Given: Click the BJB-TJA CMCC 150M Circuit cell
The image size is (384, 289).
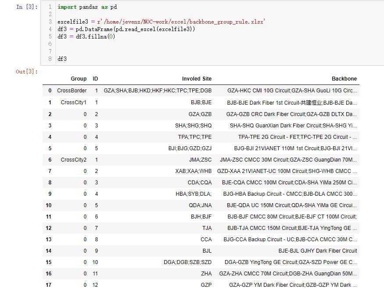Looking at the screenshot, I should click(x=292, y=228).
